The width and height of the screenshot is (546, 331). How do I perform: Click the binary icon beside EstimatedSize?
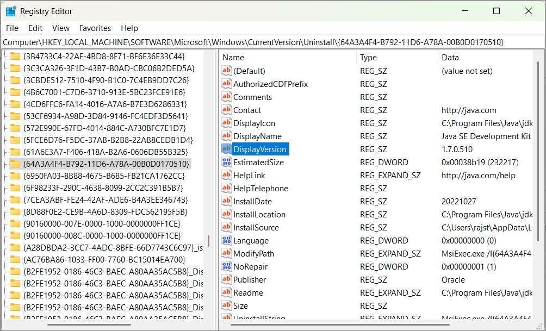(227, 162)
